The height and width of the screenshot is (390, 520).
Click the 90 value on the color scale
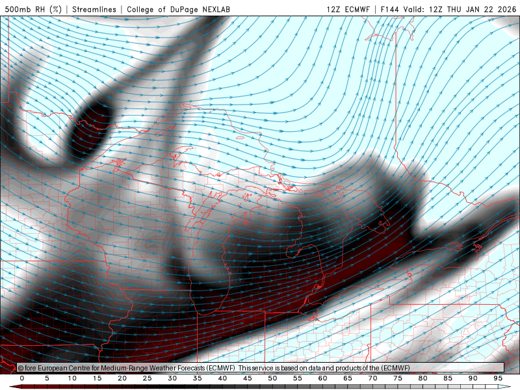tap(473, 378)
